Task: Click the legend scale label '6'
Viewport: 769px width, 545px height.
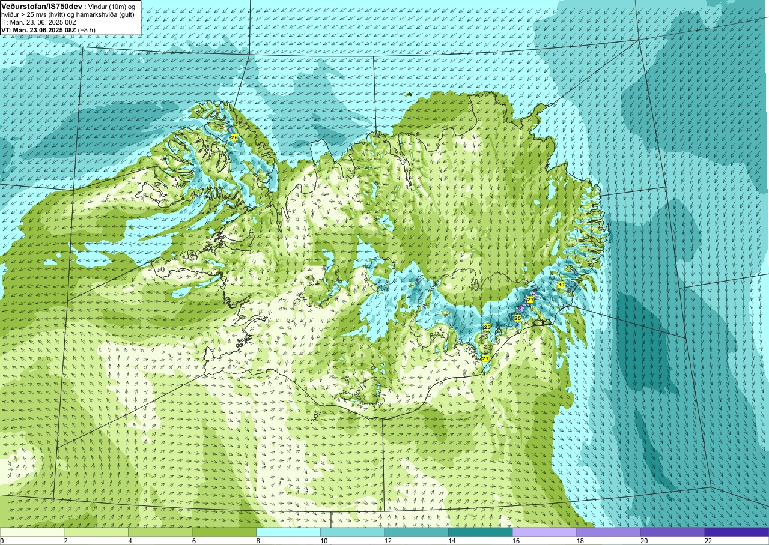Action: 193,541
